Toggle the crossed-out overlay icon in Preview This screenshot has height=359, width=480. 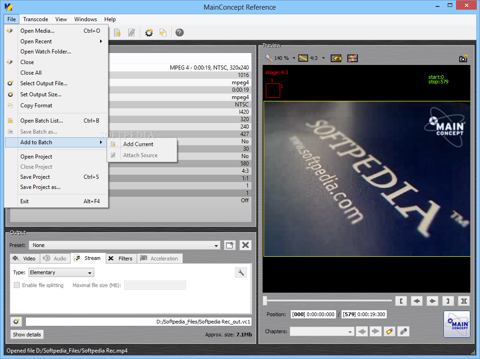(x=353, y=58)
